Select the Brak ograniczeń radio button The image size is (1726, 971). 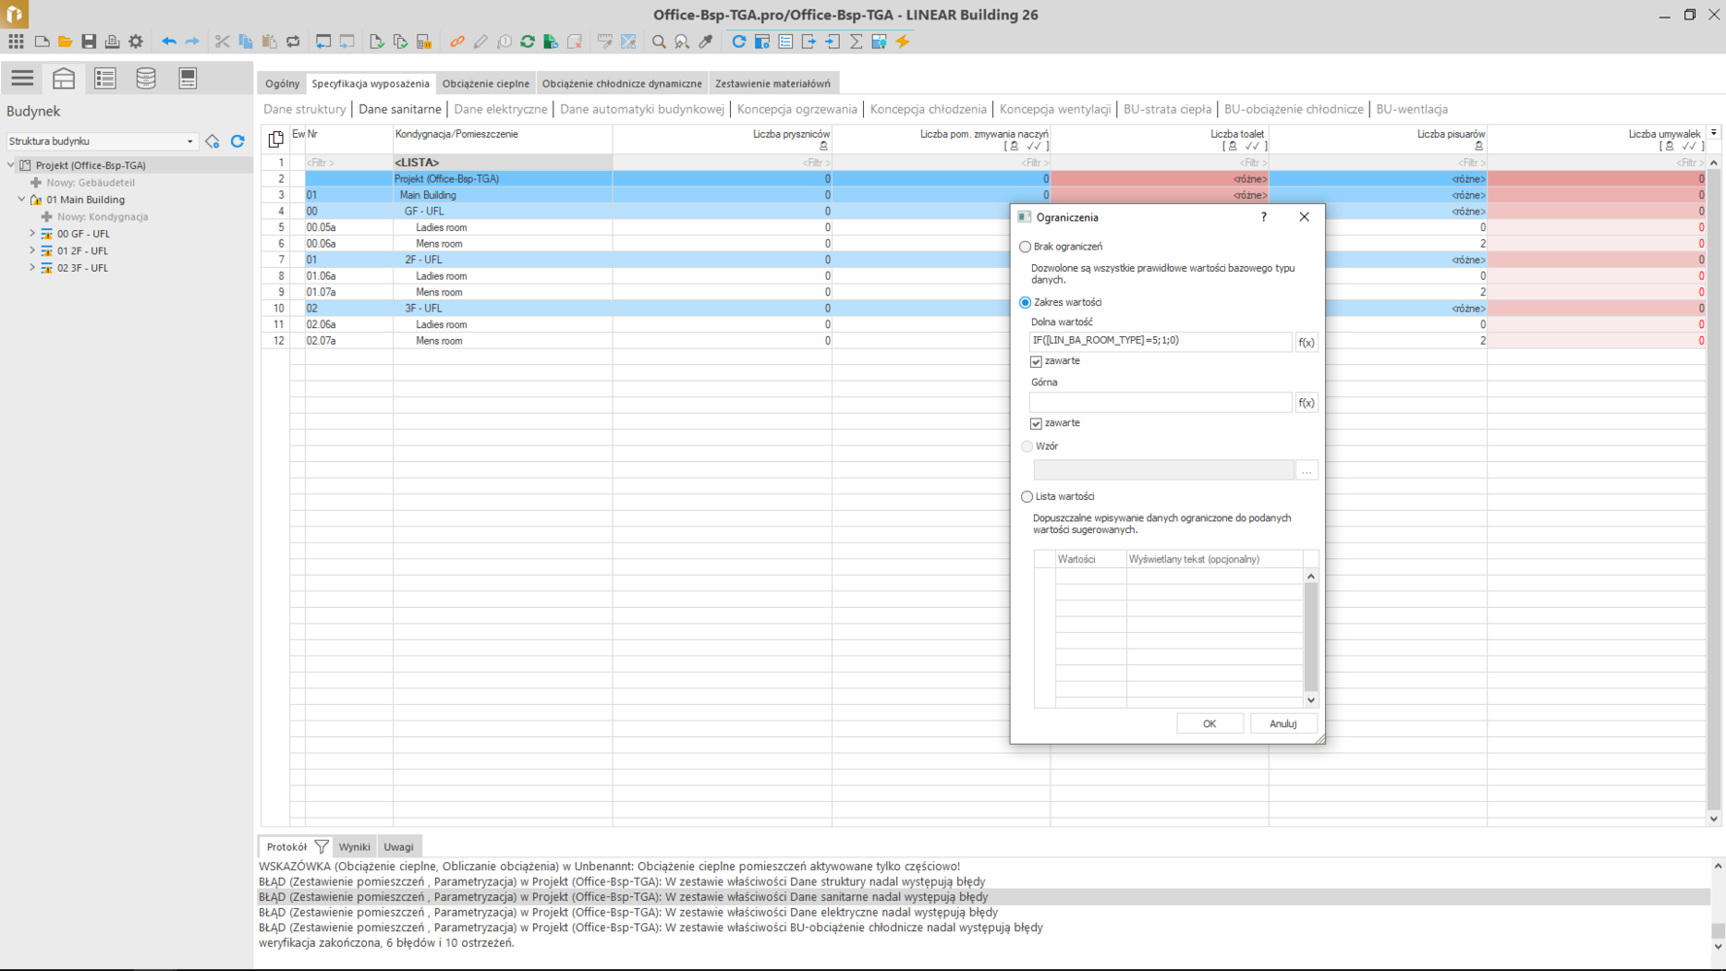tap(1025, 247)
